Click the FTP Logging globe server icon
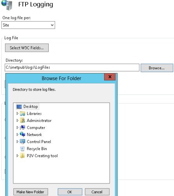Image resolution: width=174 pixels, height=196 pixels. (x=7, y=5)
